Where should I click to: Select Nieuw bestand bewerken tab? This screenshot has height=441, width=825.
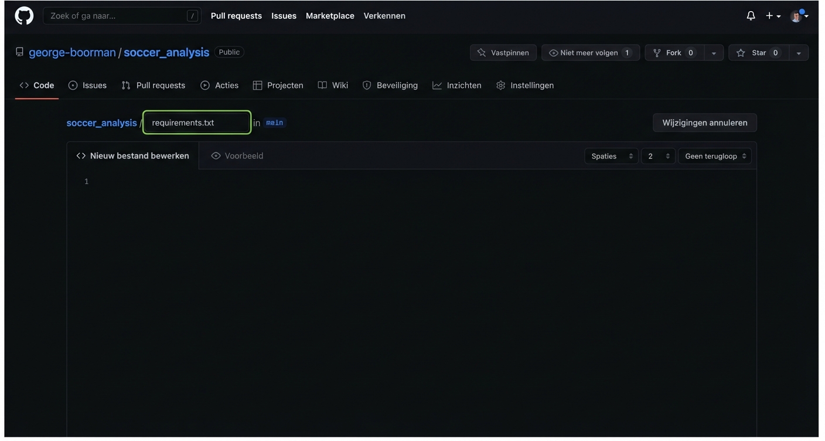point(133,156)
